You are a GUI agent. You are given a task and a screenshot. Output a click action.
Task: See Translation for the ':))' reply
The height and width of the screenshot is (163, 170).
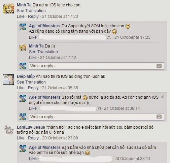43,52
